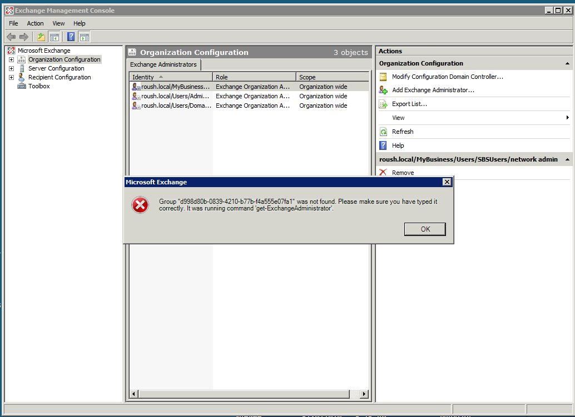Click the Up one level folder icon
This screenshot has height=417, width=575.
41,37
